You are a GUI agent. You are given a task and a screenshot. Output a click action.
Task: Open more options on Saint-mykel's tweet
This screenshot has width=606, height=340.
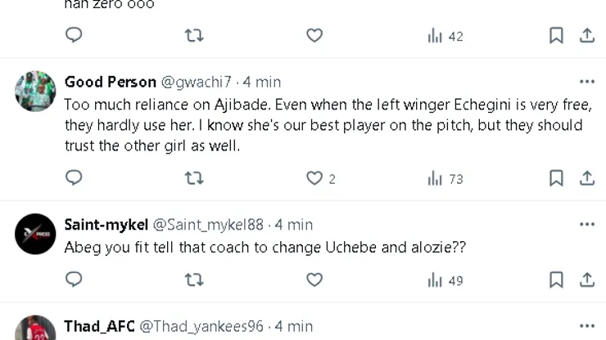(x=587, y=224)
